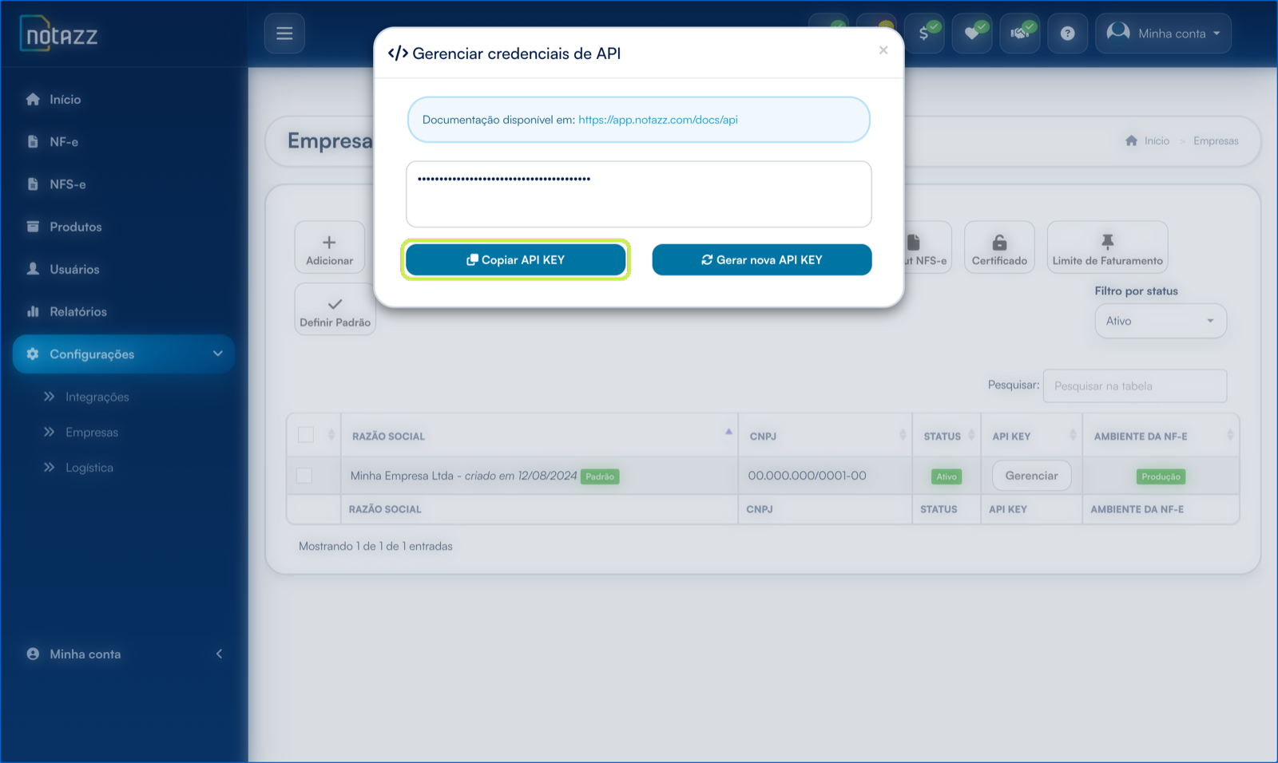
Task: Open Integrações submenu item
Action: pos(97,397)
